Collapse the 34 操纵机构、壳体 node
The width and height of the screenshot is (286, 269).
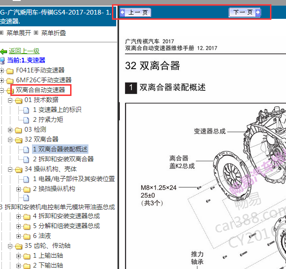[x=10, y=169]
